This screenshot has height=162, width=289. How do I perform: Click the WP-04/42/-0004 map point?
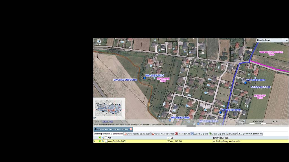(x=220, y=112)
